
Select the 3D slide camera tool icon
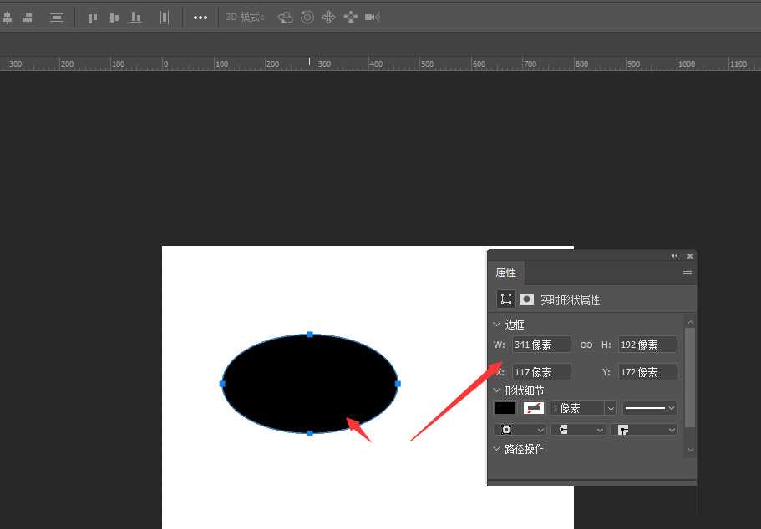351,17
